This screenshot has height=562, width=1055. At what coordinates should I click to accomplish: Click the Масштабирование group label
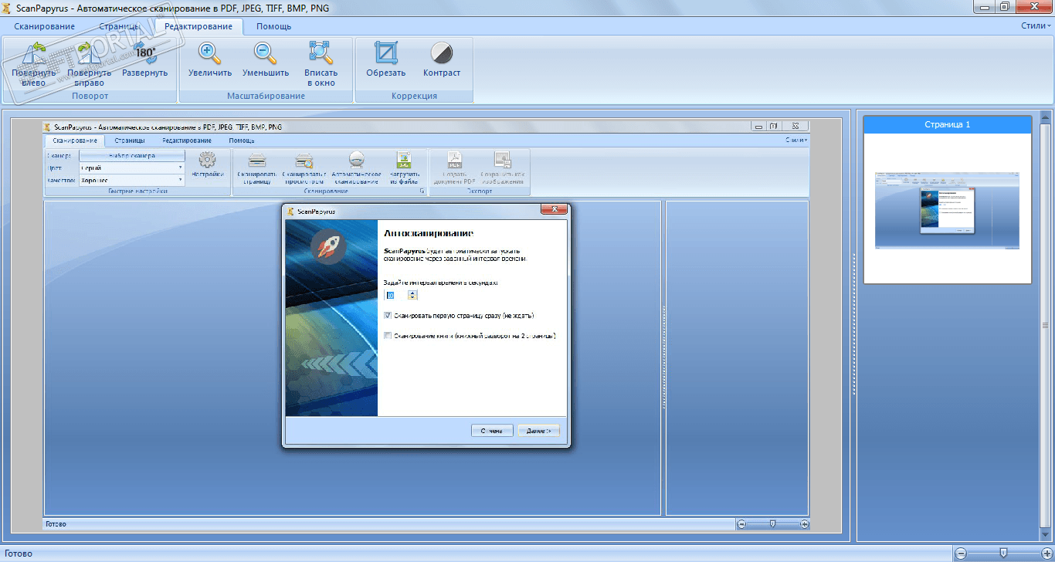pos(266,96)
